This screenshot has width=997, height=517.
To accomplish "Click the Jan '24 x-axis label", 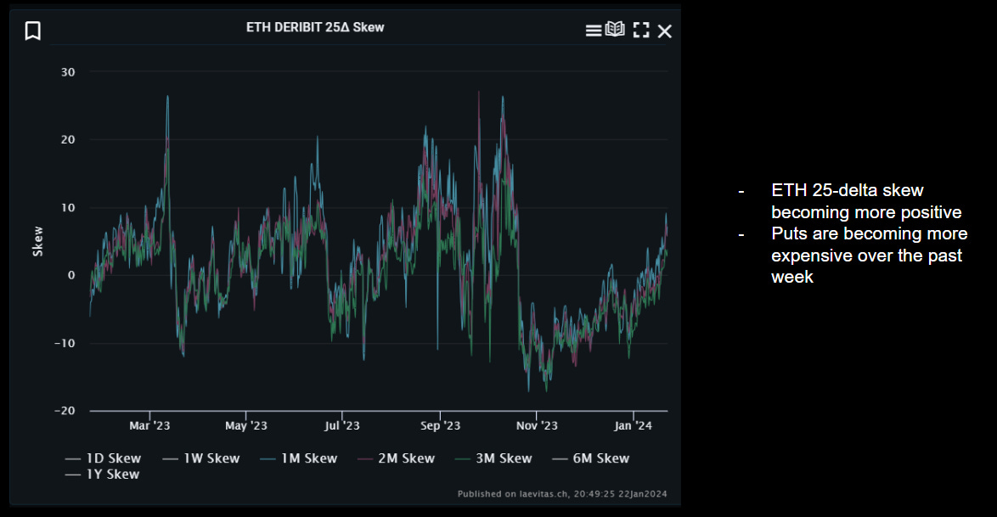I will coord(633,425).
